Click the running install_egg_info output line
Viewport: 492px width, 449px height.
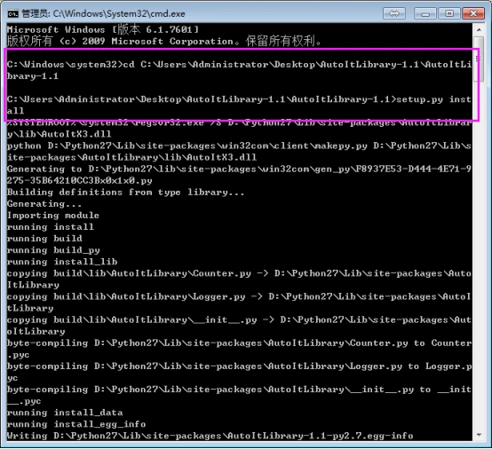[76, 424]
